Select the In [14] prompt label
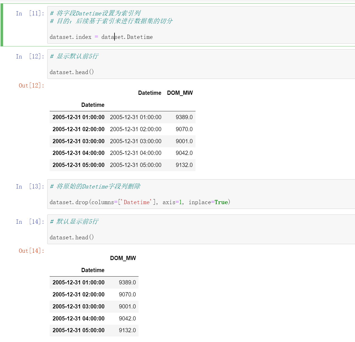Image resolution: width=355 pixels, height=342 pixels. click(30, 222)
